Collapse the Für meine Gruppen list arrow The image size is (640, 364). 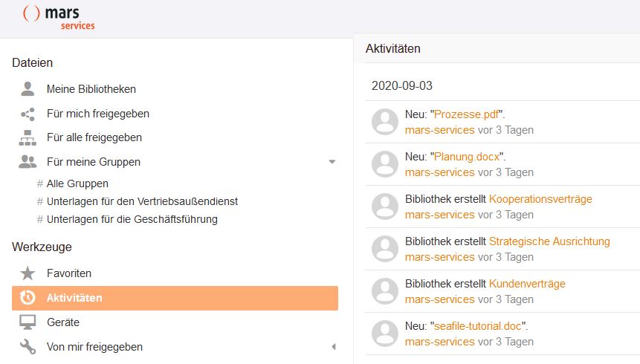(332, 161)
